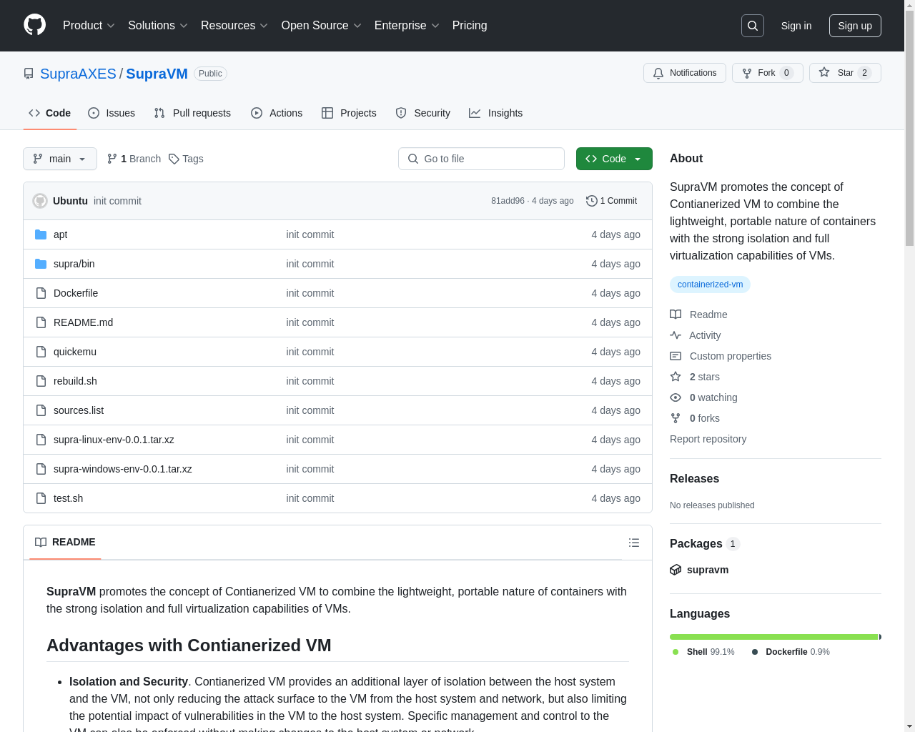The width and height of the screenshot is (915, 732).
Task: Open supra-linux-env-0.0.1.tar.xz file
Action: click(114, 440)
